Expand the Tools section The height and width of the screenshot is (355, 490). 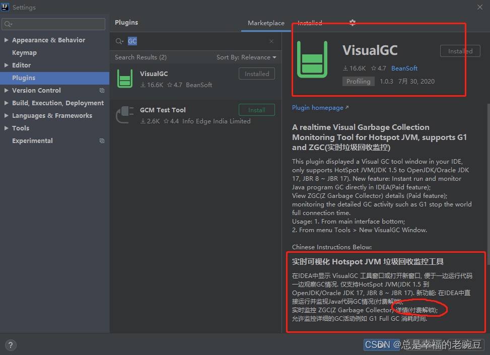click(5, 128)
